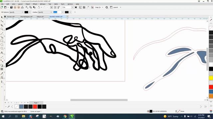
Task: Click the Launch button
Action: pyautogui.click(x=114, y=7)
